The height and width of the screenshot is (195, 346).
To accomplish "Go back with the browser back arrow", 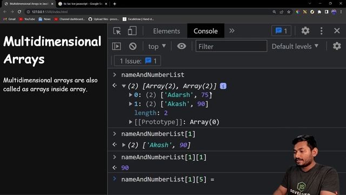I will [x=5, y=12].
